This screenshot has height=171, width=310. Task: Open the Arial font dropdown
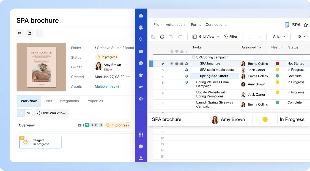[x=279, y=37]
